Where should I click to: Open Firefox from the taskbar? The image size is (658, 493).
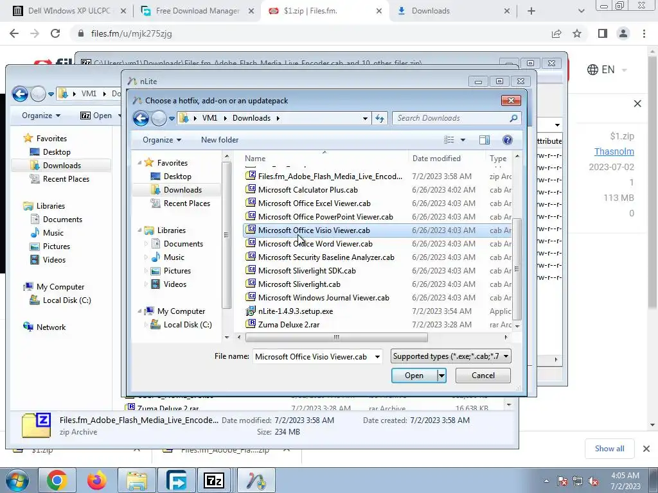(97, 480)
